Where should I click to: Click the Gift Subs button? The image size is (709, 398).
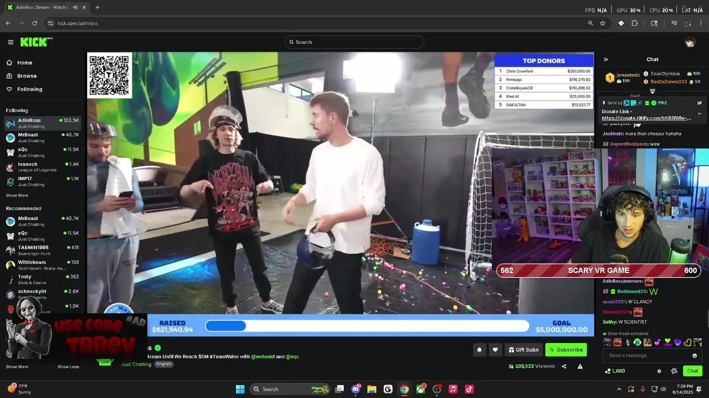point(523,349)
